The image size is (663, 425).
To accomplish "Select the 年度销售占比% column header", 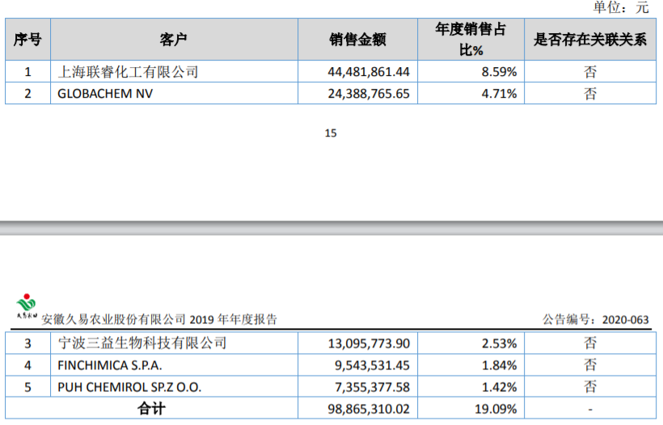I will (x=471, y=40).
